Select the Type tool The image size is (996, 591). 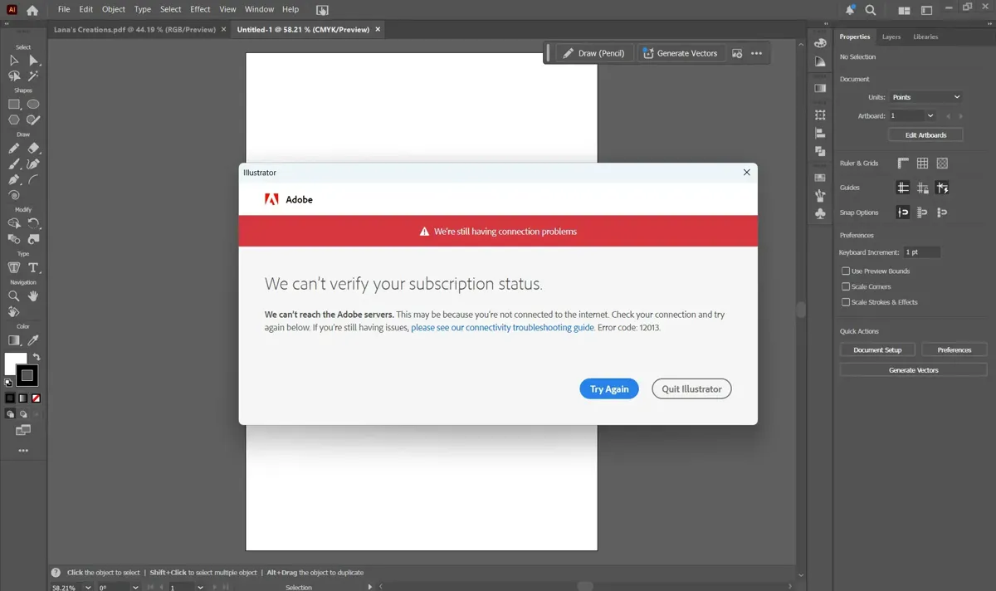pyautogui.click(x=33, y=267)
